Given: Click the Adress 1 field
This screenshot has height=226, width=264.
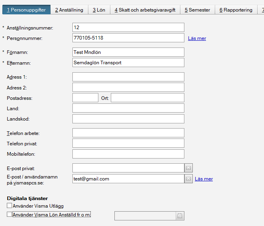Looking at the screenshot, I should pos(128,77).
